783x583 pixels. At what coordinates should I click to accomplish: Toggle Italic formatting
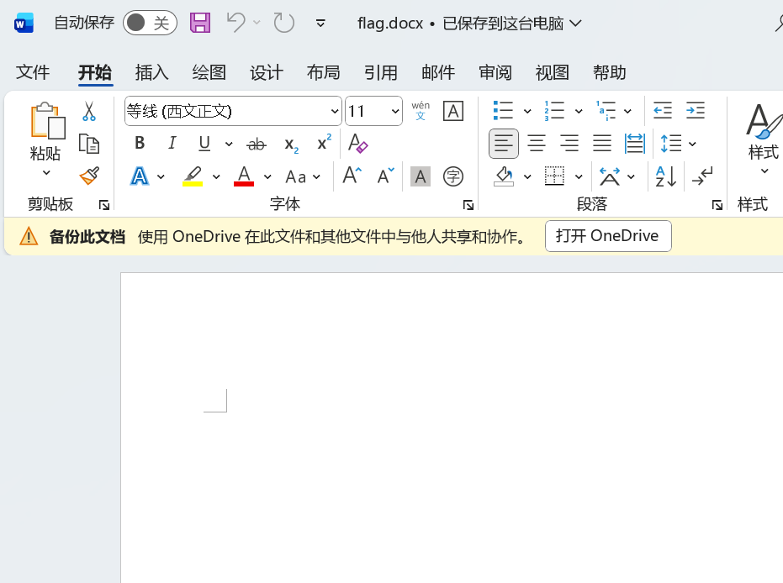172,144
